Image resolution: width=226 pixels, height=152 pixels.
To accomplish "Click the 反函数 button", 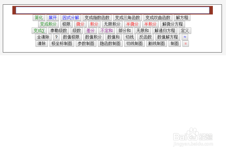I will point(146,37).
